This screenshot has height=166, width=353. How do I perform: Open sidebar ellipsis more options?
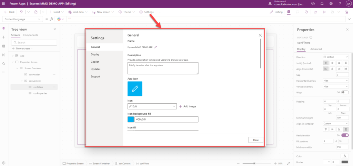tap(3, 72)
